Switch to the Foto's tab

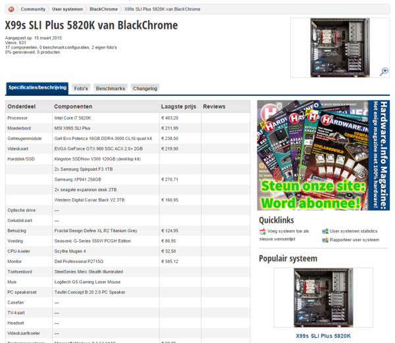point(81,89)
